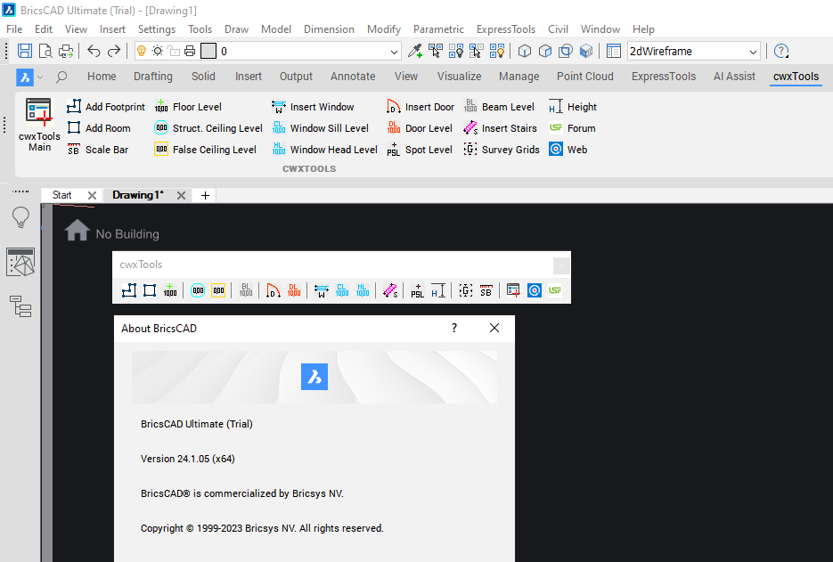Switch to the AI Assist ribbon tab

[734, 77]
